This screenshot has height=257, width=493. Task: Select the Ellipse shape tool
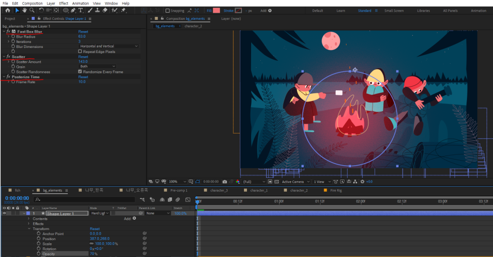pos(66,10)
